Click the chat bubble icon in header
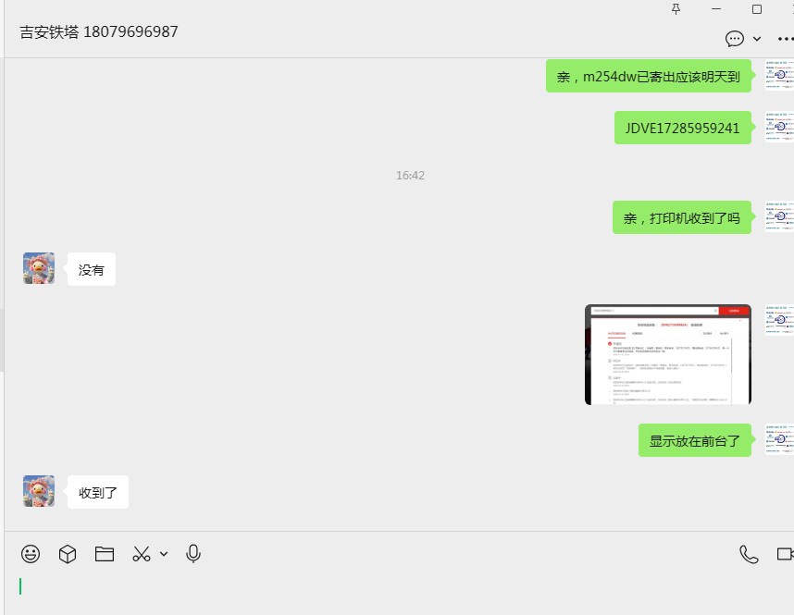The height and width of the screenshot is (615, 794). point(735,39)
